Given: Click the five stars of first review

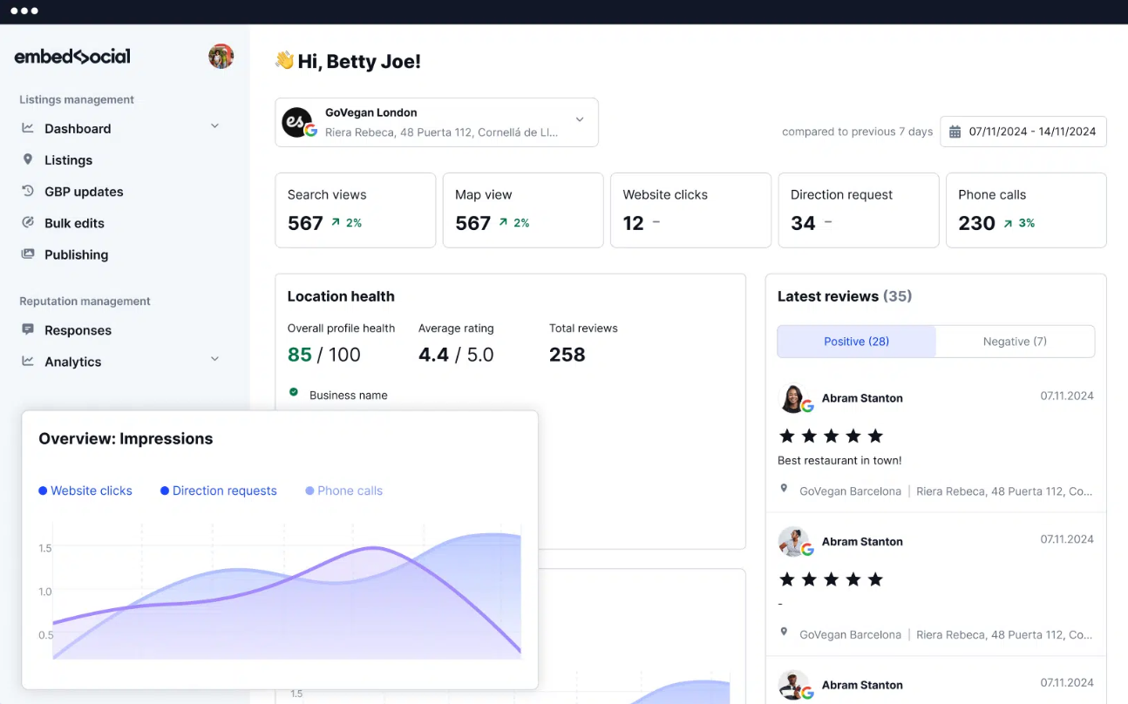Looking at the screenshot, I should (831, 436).
